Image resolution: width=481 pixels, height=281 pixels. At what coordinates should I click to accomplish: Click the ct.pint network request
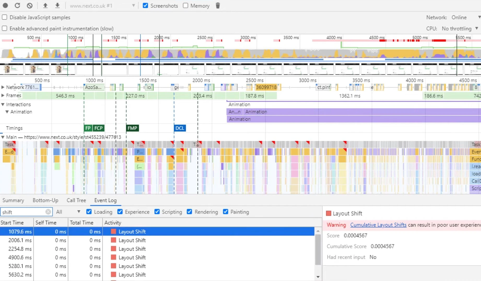pyautogui.click(x=324, y=87)
